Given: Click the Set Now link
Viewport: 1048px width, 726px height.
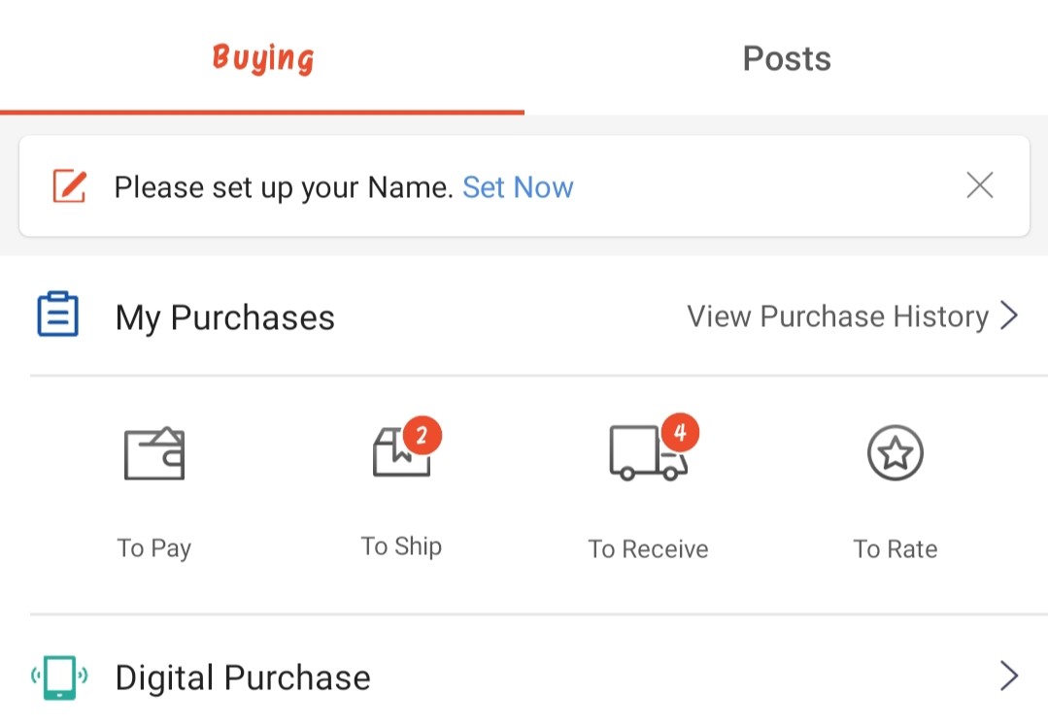Looking at the screenshot, I should (518, 187).
